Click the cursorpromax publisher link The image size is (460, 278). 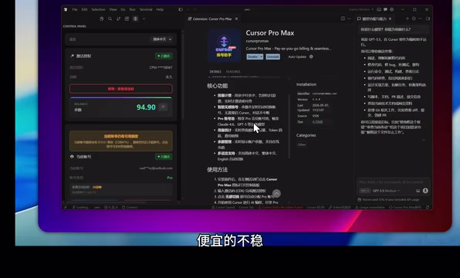[x=257, y=41]
